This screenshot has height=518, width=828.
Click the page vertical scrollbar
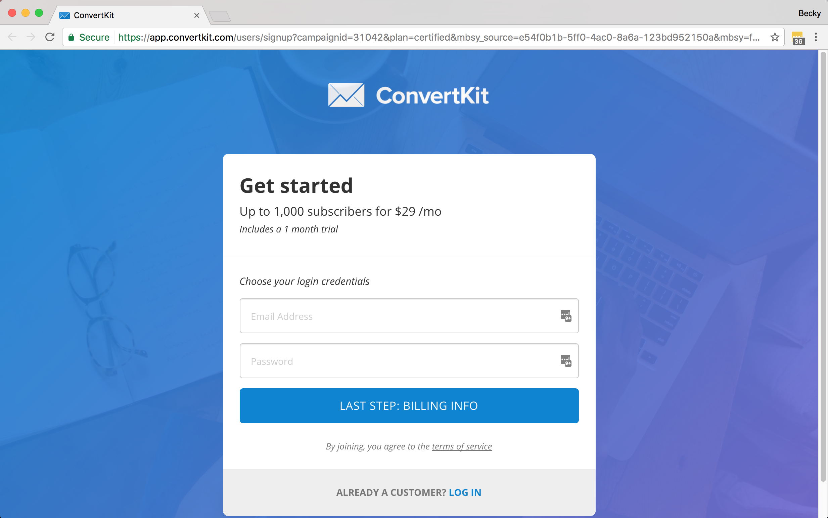pos(823,267)
